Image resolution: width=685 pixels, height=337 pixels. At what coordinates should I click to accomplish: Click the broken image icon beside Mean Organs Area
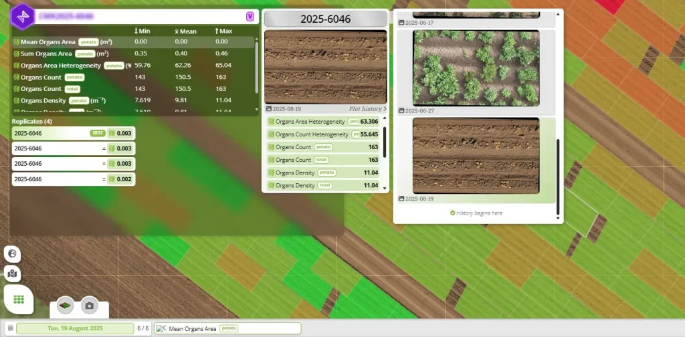161,328
